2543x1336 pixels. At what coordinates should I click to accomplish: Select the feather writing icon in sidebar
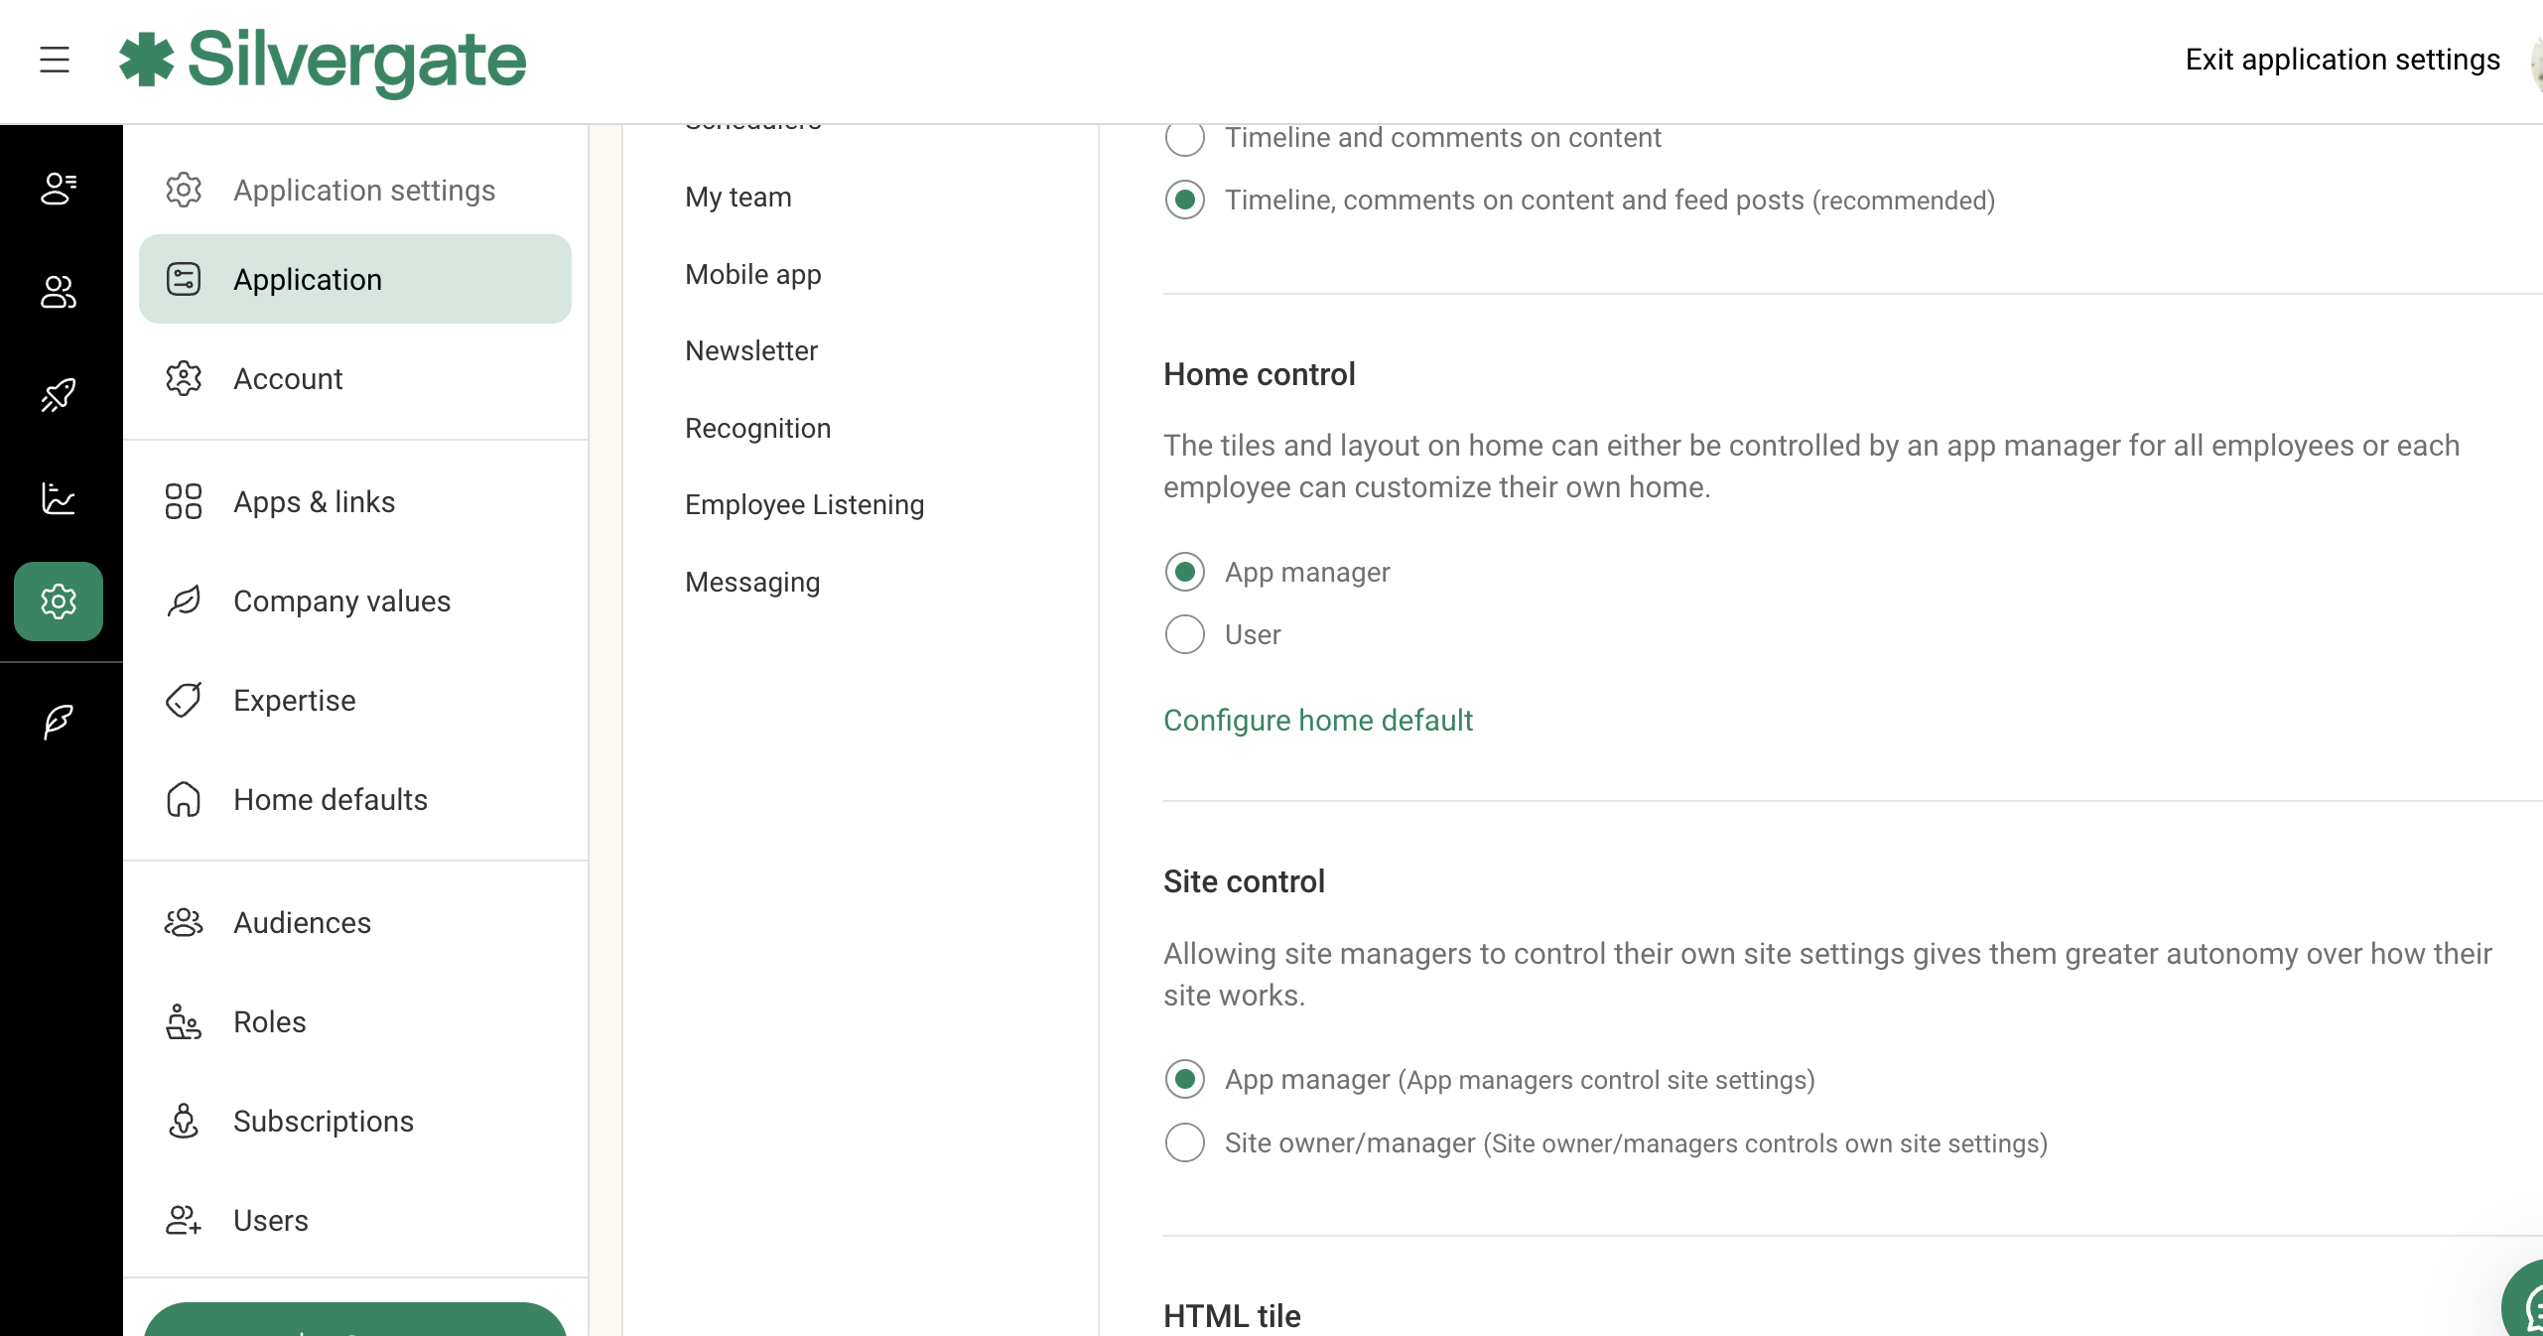(x=58, y=722)
